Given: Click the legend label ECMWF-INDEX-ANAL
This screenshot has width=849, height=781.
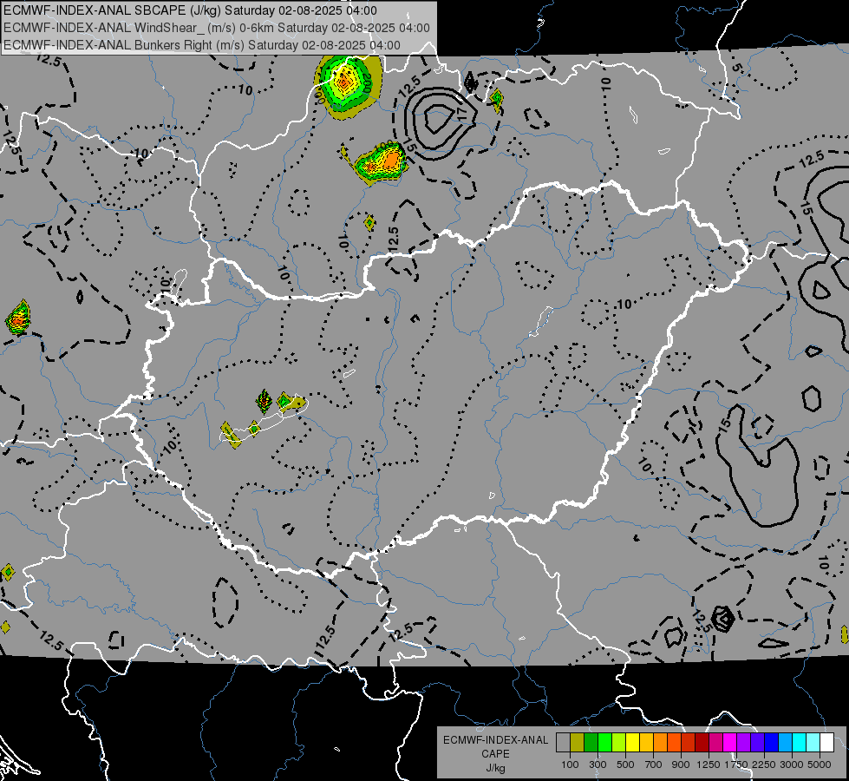Looking at the screenshot, I should [x=495, y=740].
